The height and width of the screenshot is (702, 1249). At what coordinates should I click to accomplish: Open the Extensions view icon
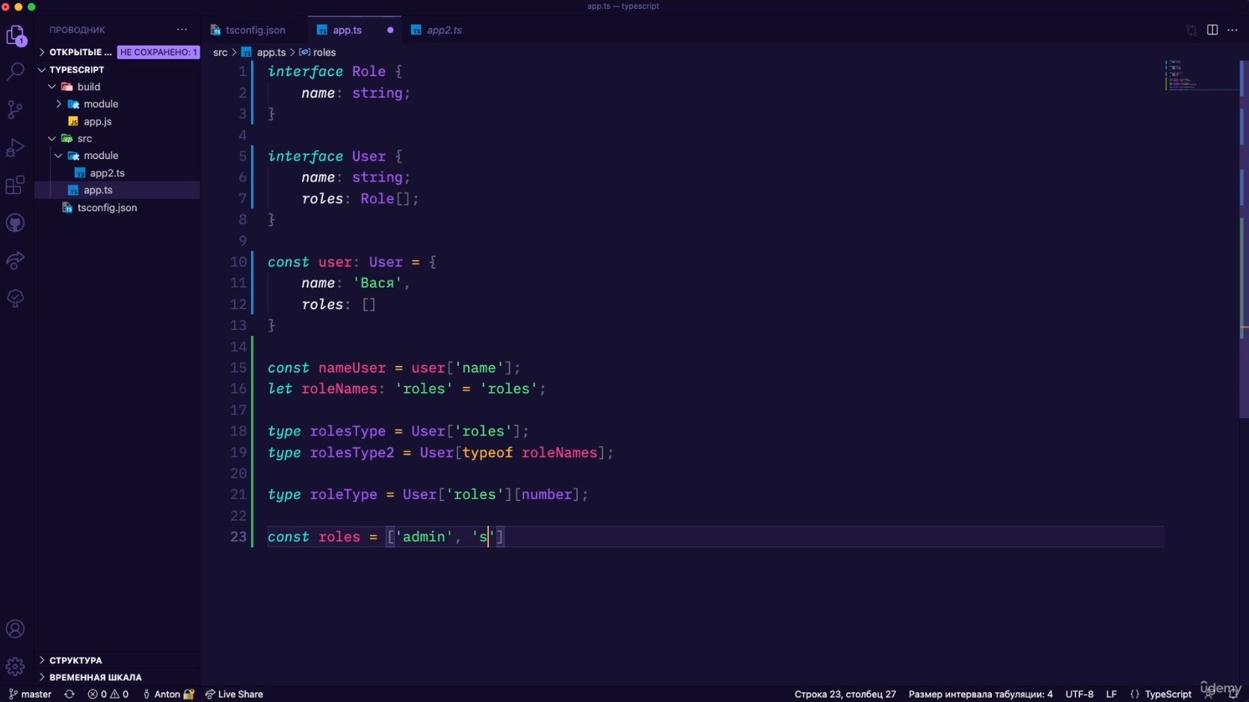[16, 185]
